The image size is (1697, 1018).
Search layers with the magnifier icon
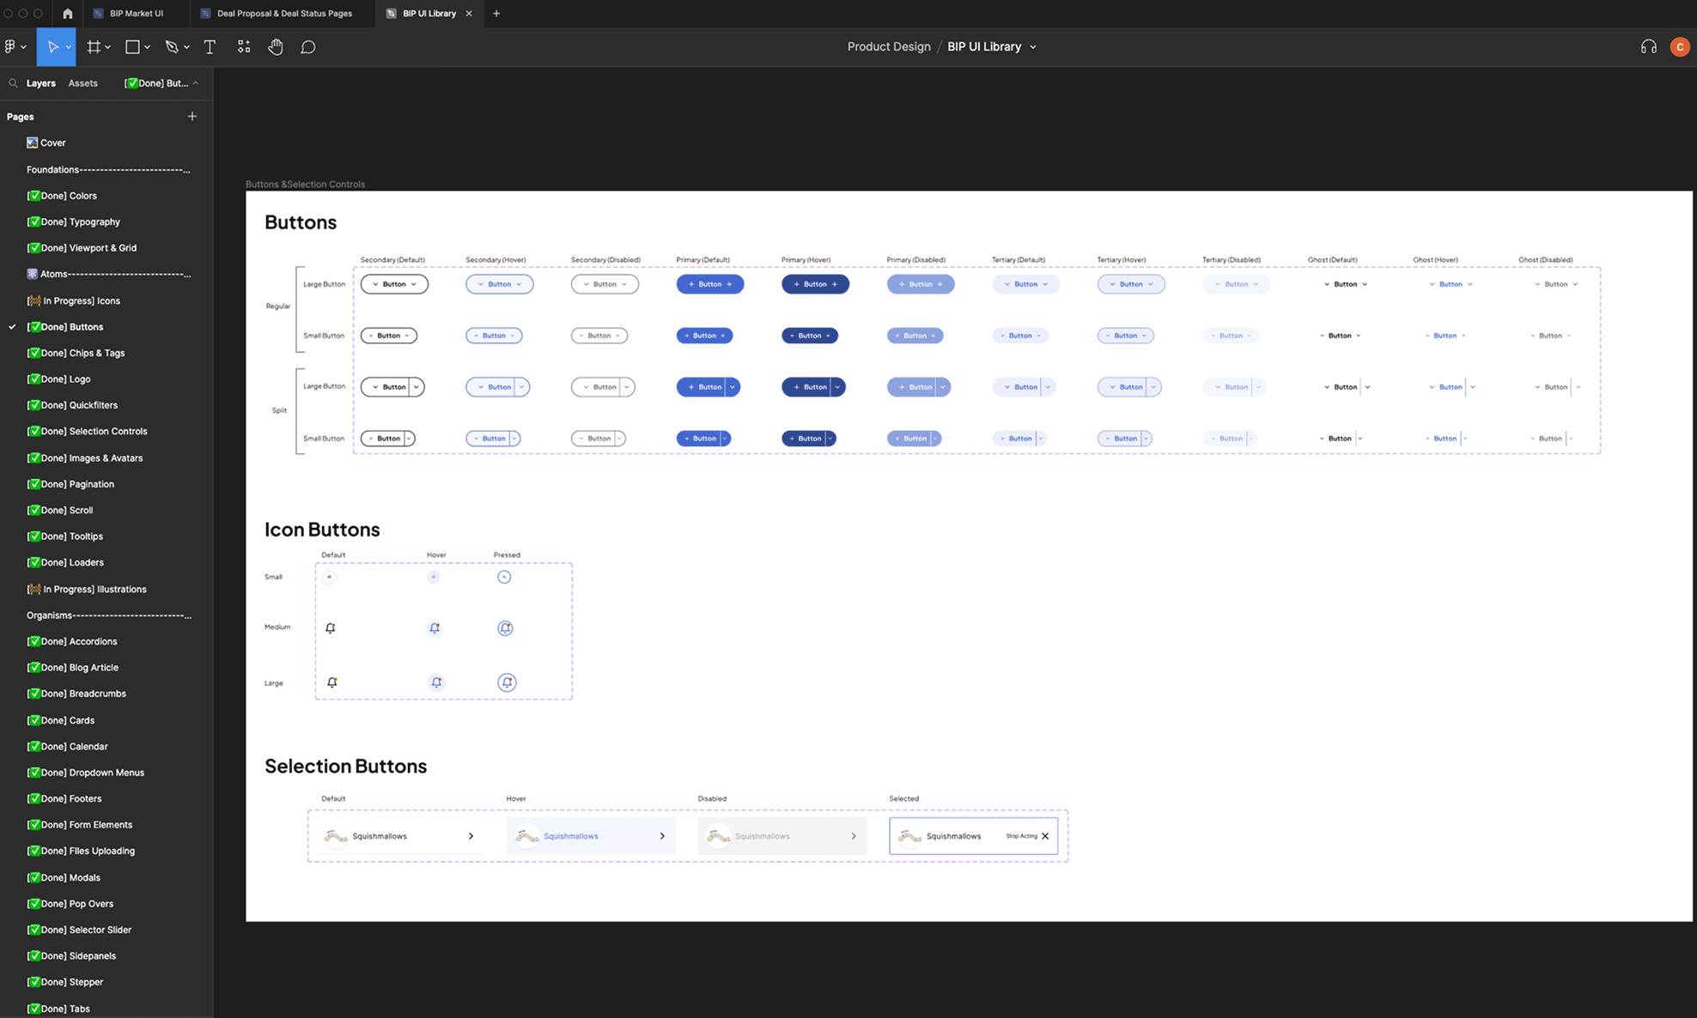pyautogui.click(x=13, y=83)
